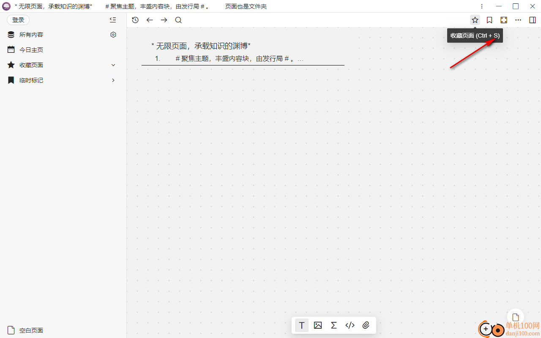This screenshot has height=338, width=541.
Task: Click the page title '* 无限页面，承载知识的渊博*'
Action: 201,46
